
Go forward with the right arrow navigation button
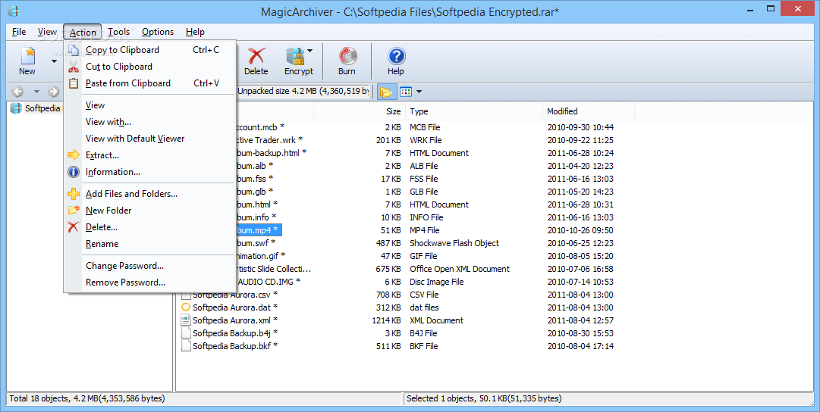[53, 92]
